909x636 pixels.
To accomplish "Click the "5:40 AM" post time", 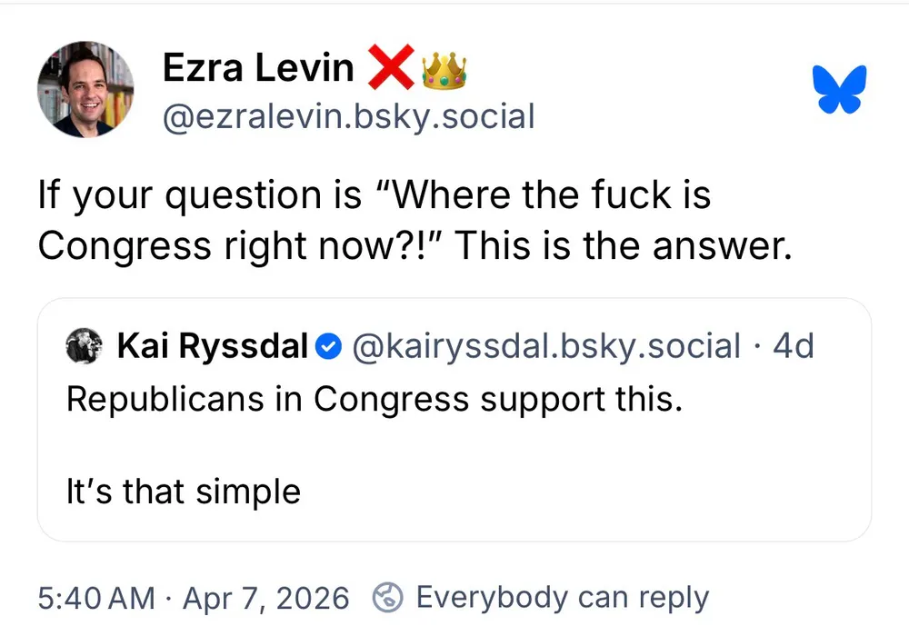I will pos(96,598).
